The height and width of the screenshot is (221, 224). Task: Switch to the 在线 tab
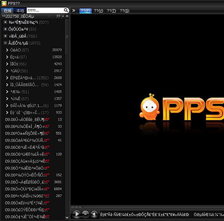7,10
